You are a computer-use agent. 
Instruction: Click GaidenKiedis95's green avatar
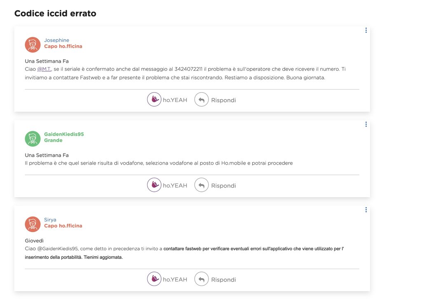33,139
